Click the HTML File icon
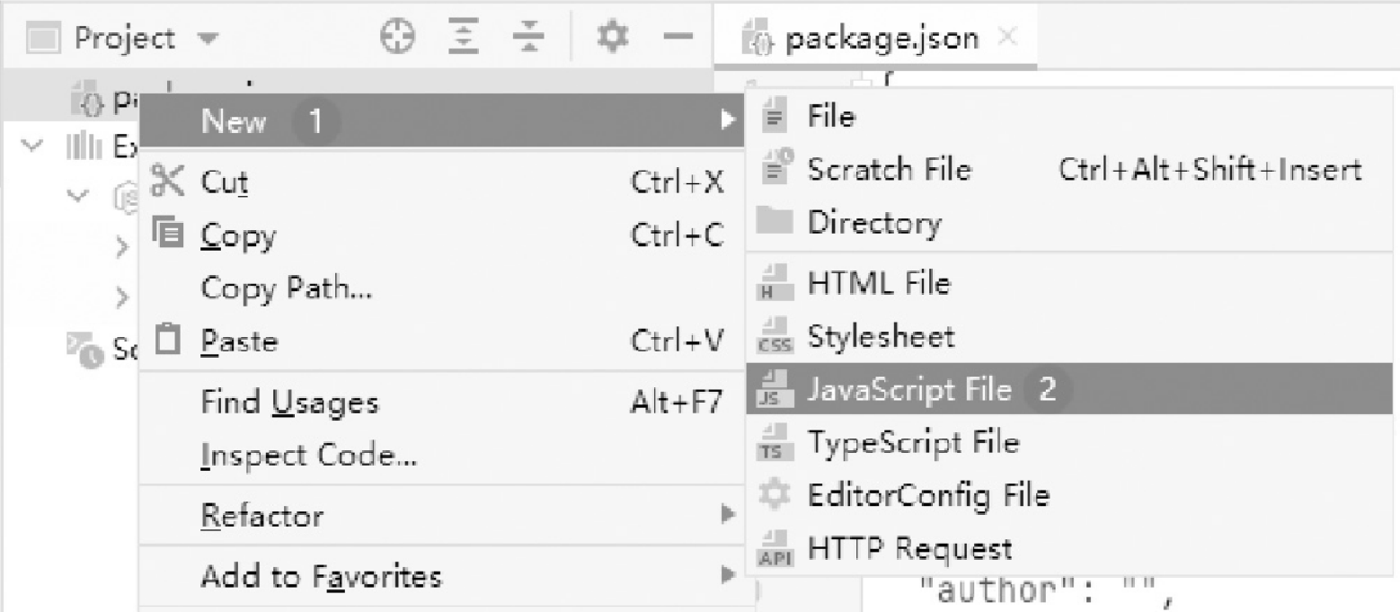 [x=773, y=287]
